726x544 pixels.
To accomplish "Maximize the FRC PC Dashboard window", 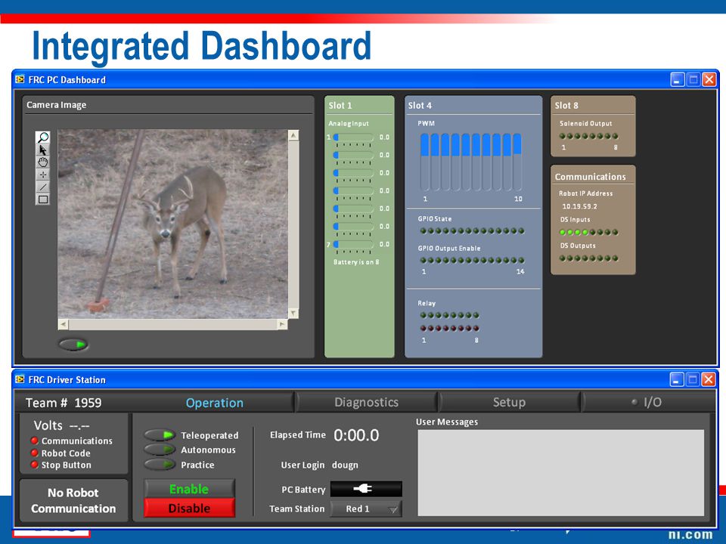I will (x=693, y=79).
